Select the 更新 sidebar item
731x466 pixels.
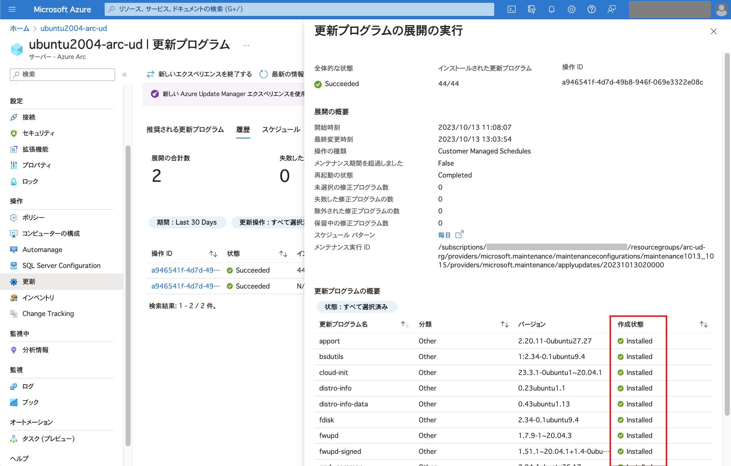[x=62, y=282]
